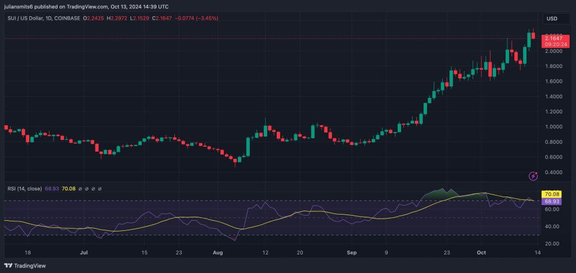Click the RSI (14, close) indicator label
The width and height of the screenshot is (576, 273).
pyautogui.click(x=24, y=189)
